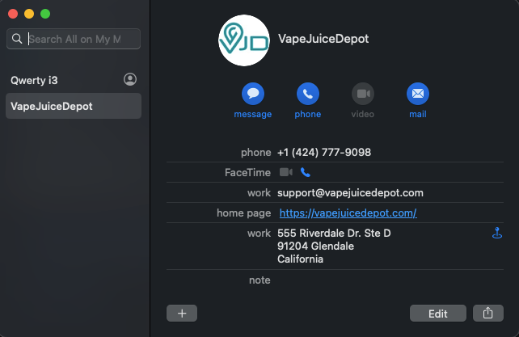Click the greyed-out video icon

(x=363, y=94)
